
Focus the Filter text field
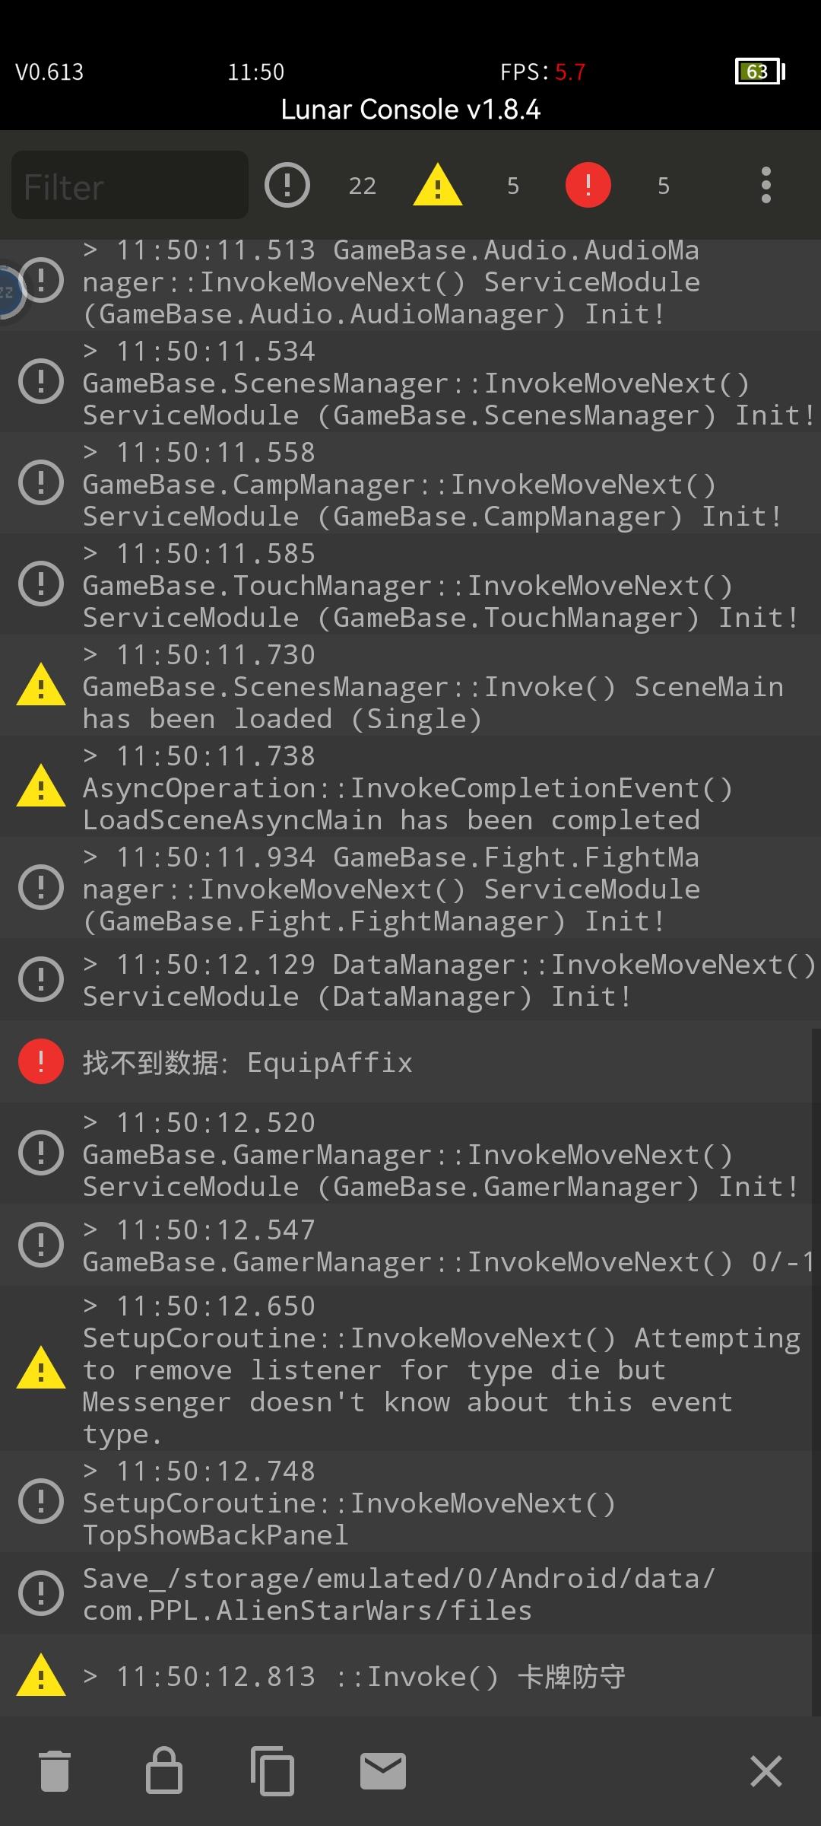coord(129,186)
